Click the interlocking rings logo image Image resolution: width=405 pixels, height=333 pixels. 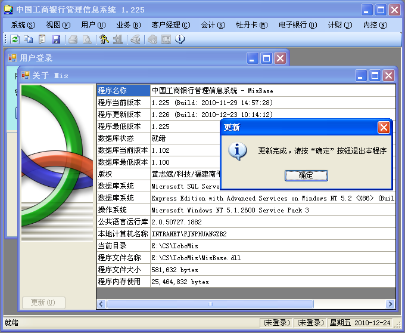coord(57,163)
